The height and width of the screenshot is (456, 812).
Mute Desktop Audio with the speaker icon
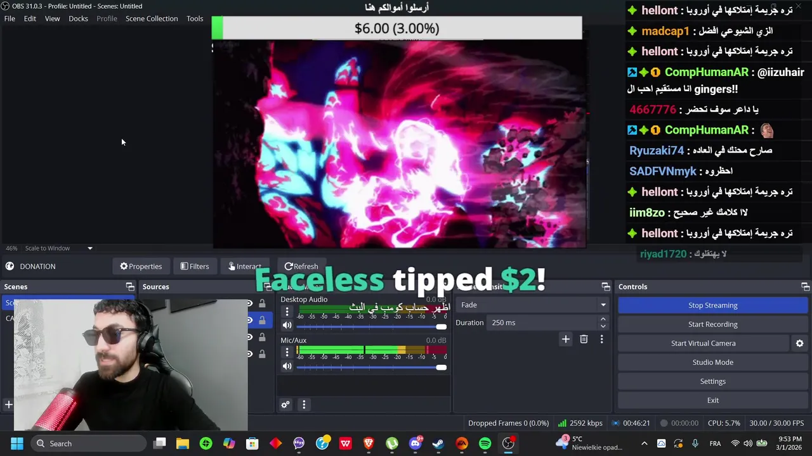[287, 326]
